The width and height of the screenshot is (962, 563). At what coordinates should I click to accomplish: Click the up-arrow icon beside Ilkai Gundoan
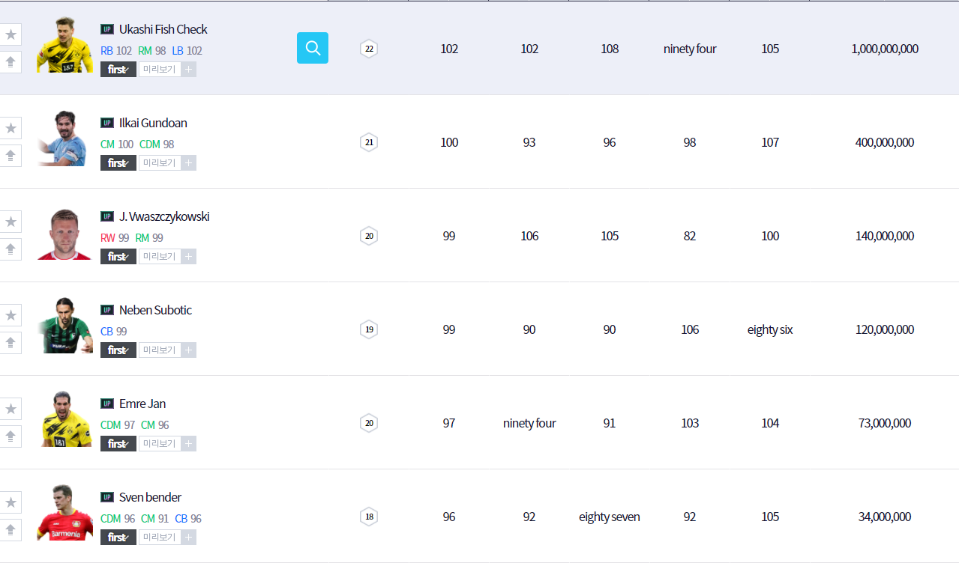pos(10,156)
